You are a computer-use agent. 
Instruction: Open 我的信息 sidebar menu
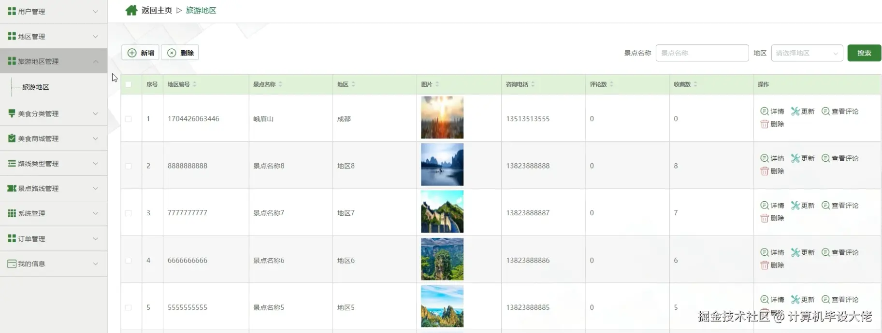(x=54, y=264)
